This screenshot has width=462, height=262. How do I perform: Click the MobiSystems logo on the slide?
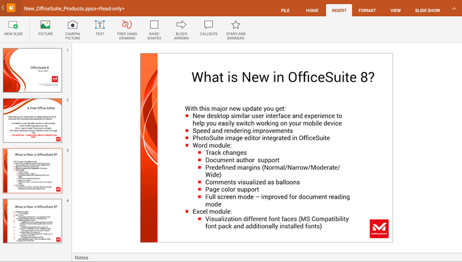pyautogui.click(x=379, y=229)
